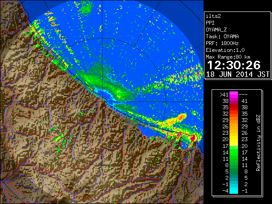
Task: Select the 'Elevation:1.0' text
Action: [225, 50]
